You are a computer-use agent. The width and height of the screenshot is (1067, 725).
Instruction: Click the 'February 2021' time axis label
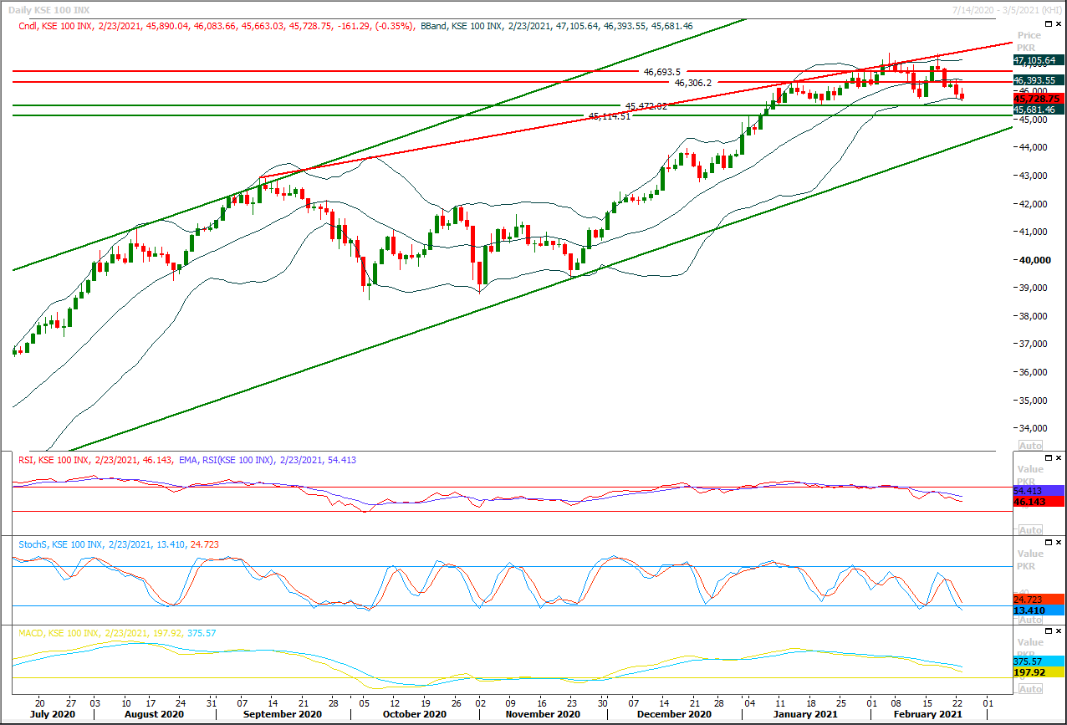[927, 715]
